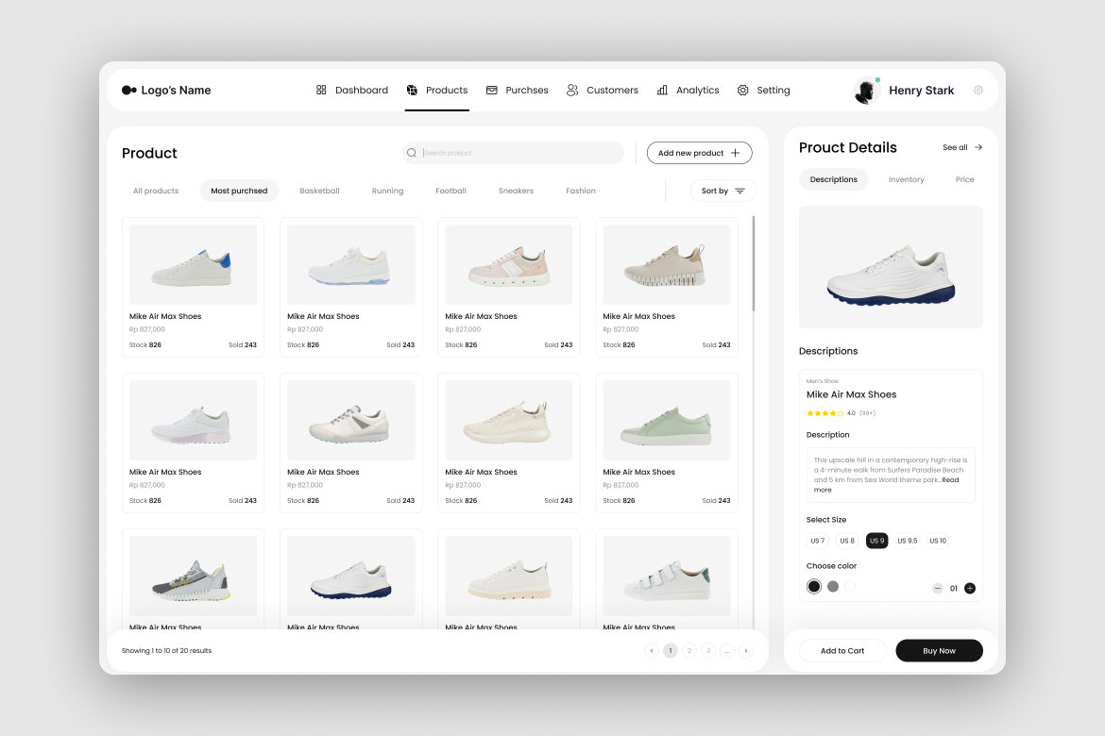Select the US 10 size option
Viewport: 1105px width, 736px height.
937,540
